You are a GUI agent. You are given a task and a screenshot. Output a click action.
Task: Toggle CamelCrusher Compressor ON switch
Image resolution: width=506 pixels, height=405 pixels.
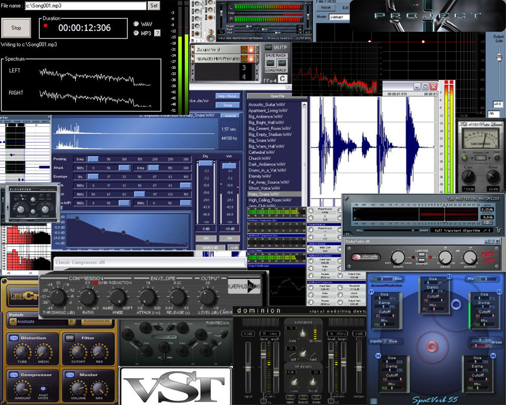point(14,375)
